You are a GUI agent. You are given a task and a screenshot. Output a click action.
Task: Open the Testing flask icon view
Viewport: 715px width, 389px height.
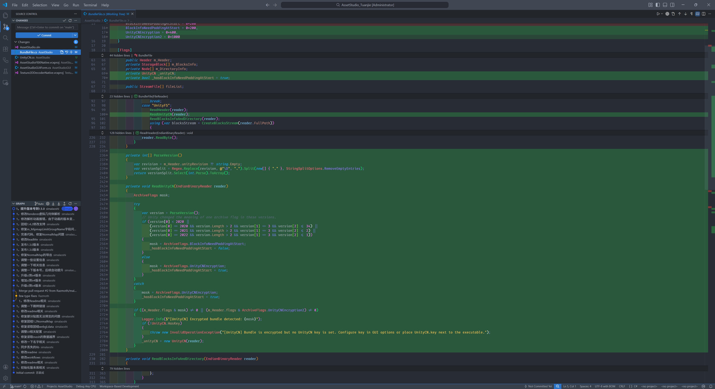click(x=6, y=72)
